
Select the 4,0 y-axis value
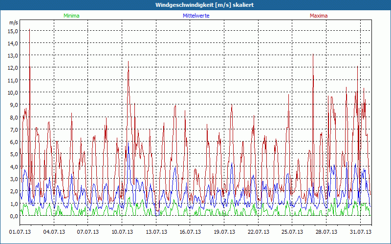tap(15, 166)
